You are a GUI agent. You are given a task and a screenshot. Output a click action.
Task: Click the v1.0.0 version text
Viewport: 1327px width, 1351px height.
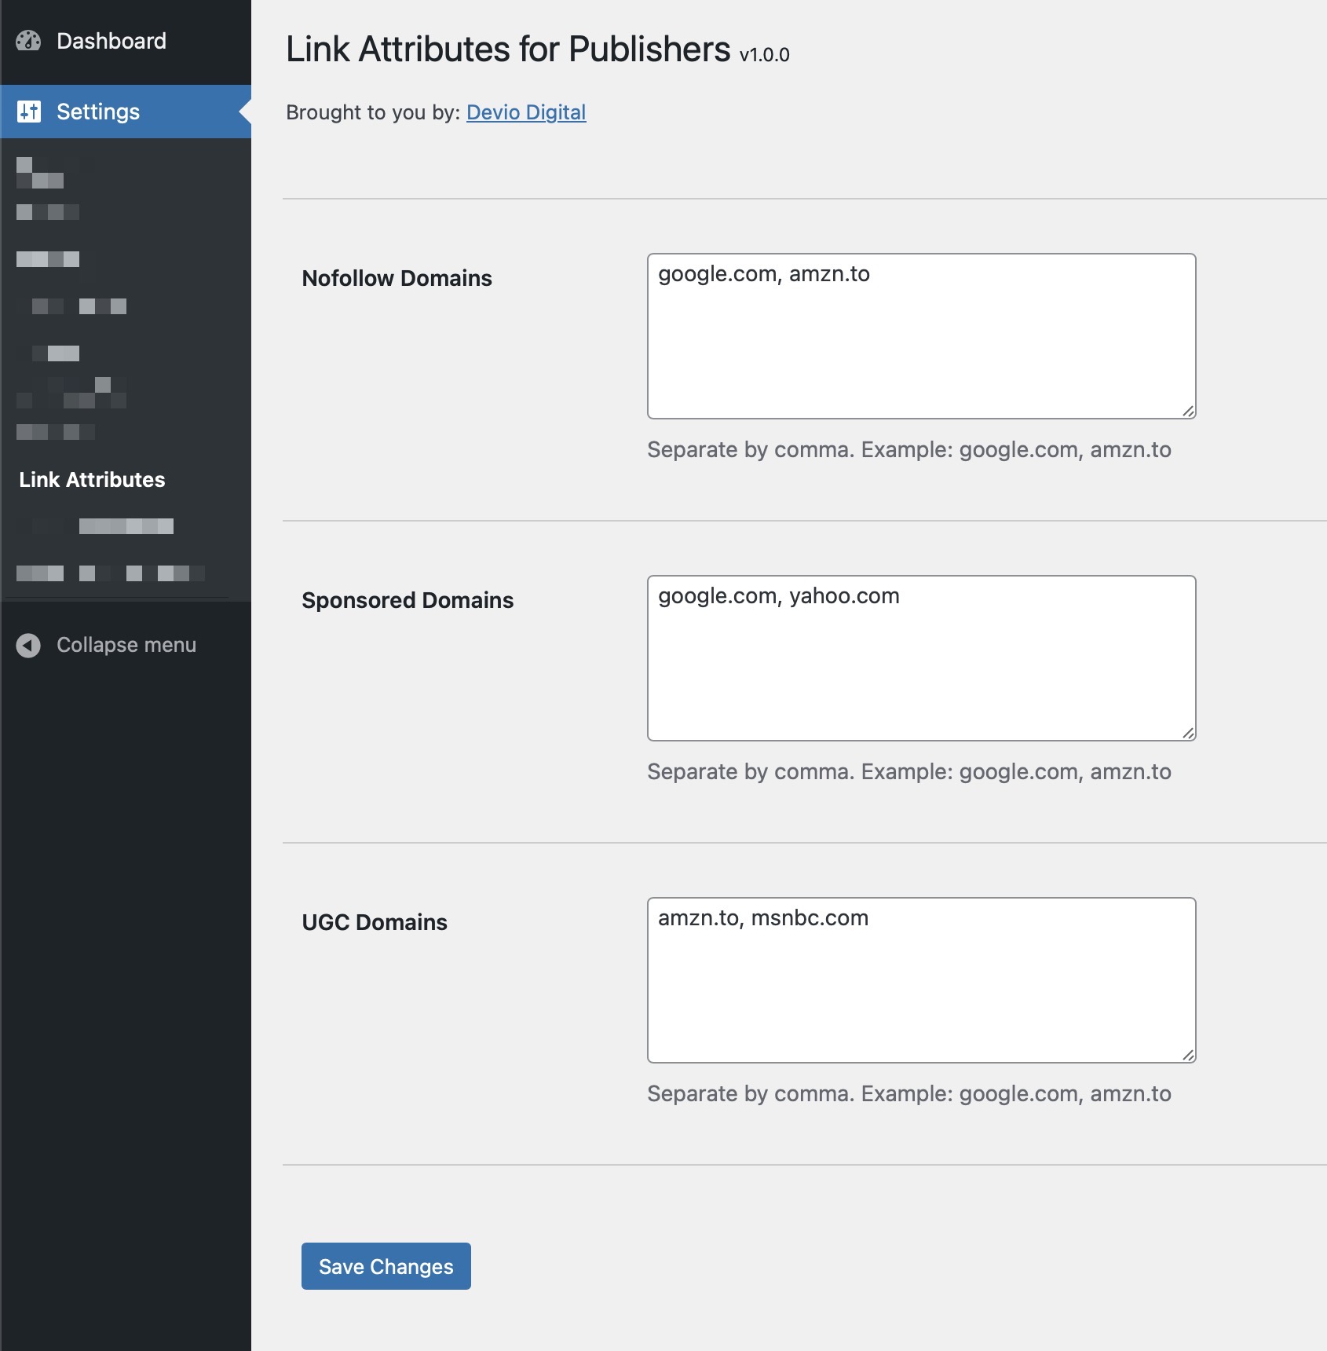coord(765,55)
